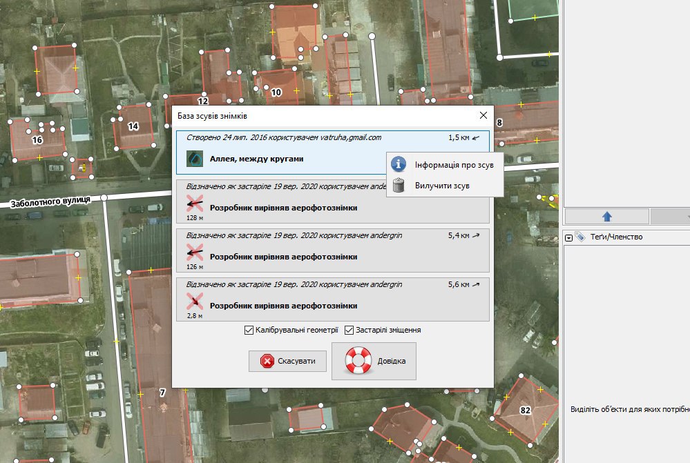The image size is (690, 463).
Task: Click direction arrow next to 5,4 км
Action: click(476, 236)
